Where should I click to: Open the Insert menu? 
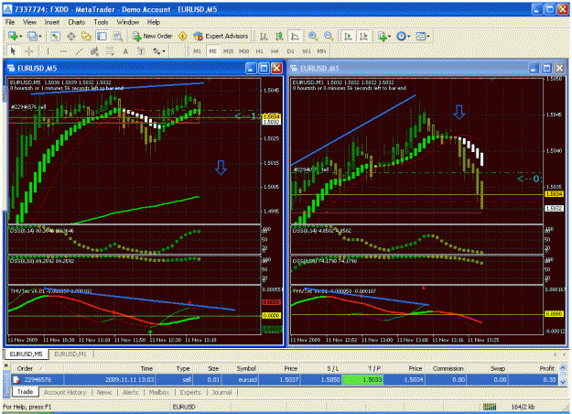pos(52,22)
